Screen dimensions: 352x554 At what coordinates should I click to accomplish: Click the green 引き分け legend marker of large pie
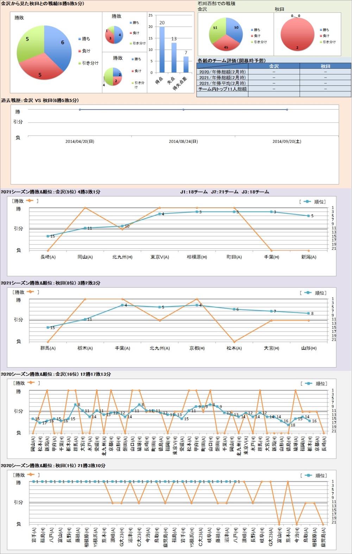pos(80,63)
